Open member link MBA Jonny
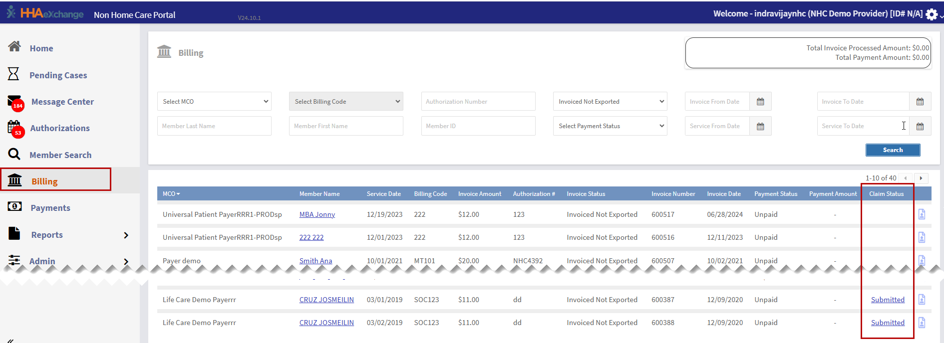 click(x=317, y=214)
